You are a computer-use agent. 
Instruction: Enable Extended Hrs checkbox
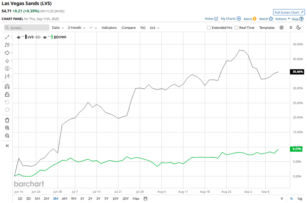coord(209,28)
